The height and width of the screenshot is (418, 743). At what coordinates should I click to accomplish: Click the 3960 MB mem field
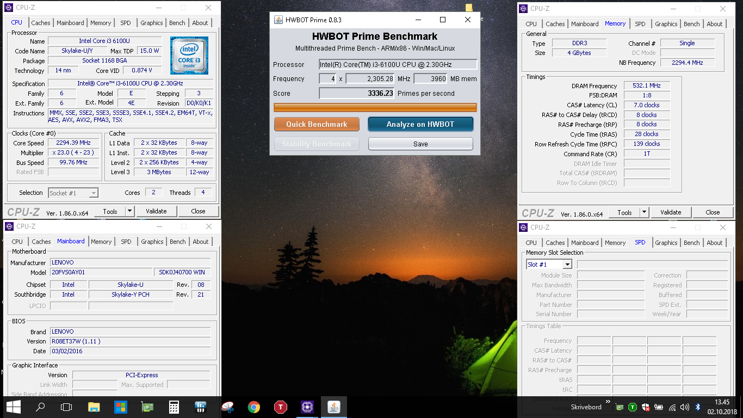(431, 79)
